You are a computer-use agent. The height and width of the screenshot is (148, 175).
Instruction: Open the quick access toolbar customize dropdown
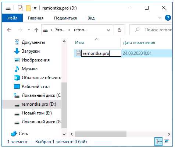coord(35,8)
